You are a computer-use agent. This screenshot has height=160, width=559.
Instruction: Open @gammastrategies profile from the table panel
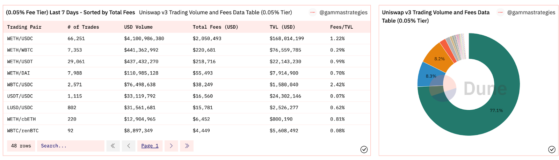pos(343,13)
